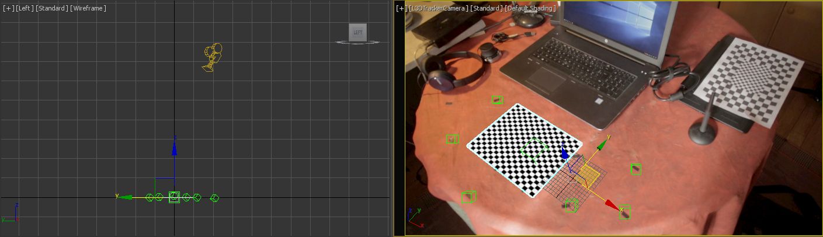This screenshot has height=237, width=823.
Task: Open the [Wireframe] shading menu
Action: [x=89, y=9]
